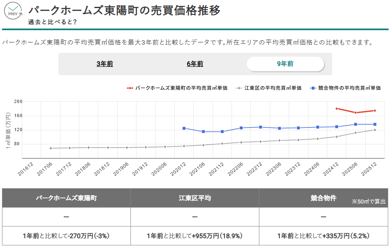Click the PREV circular navigation icon
The image size is (391, 247).
12,10
